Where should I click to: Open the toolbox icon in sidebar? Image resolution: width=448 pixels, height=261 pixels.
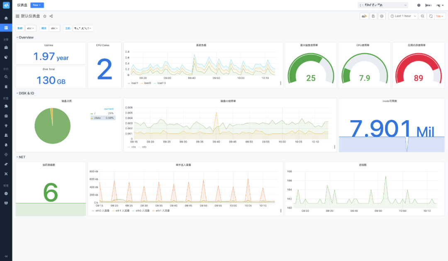point(6,116)
